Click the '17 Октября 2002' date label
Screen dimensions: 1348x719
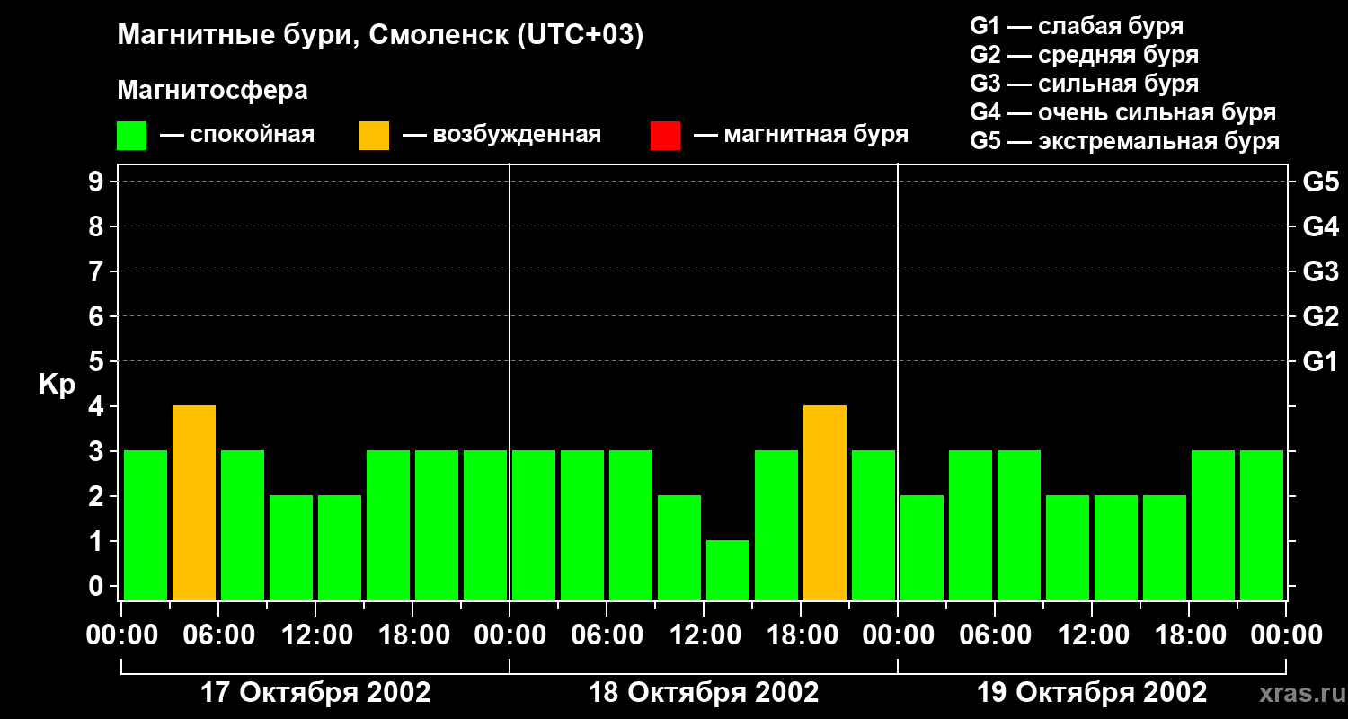315,693
